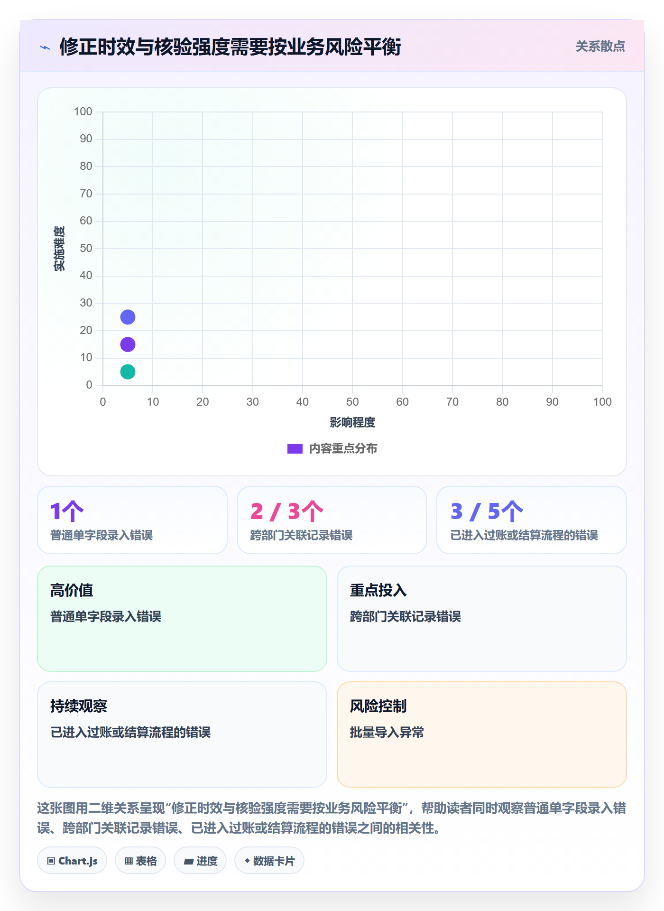Click 已进入过账或结算流程的错误 text in 持续观察 card
This screenshot has width=664, height=911.
coord(130,732)
